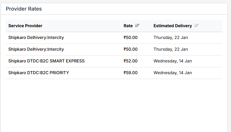
Task: Click the sort icon next to Rate
Action: click(x=137, y=25)
